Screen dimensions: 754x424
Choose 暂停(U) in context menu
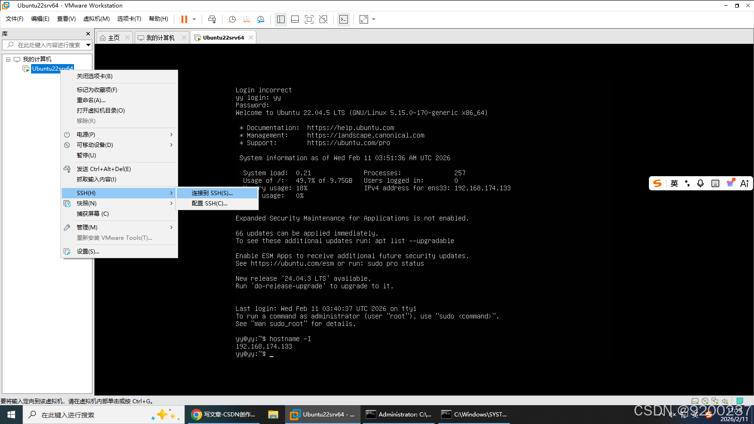pyautogui.click(x=119, y=155)
